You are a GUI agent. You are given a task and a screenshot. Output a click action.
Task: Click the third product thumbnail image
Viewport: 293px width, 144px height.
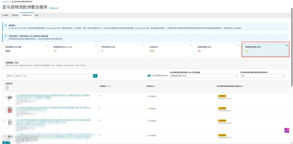(x=10, y=122)
